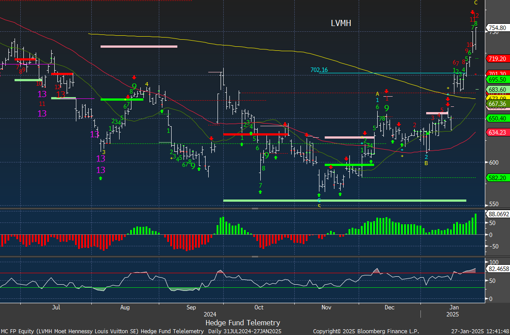The height and width of the screenshot is (335, 510).
Task: Click the LVMH chart title
Action: coord(341,23)
